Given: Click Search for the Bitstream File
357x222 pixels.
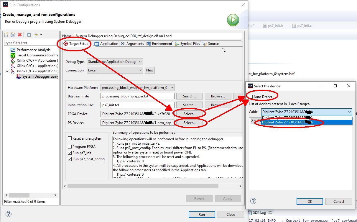Looking at the screenshot, I should coord(190,96).
